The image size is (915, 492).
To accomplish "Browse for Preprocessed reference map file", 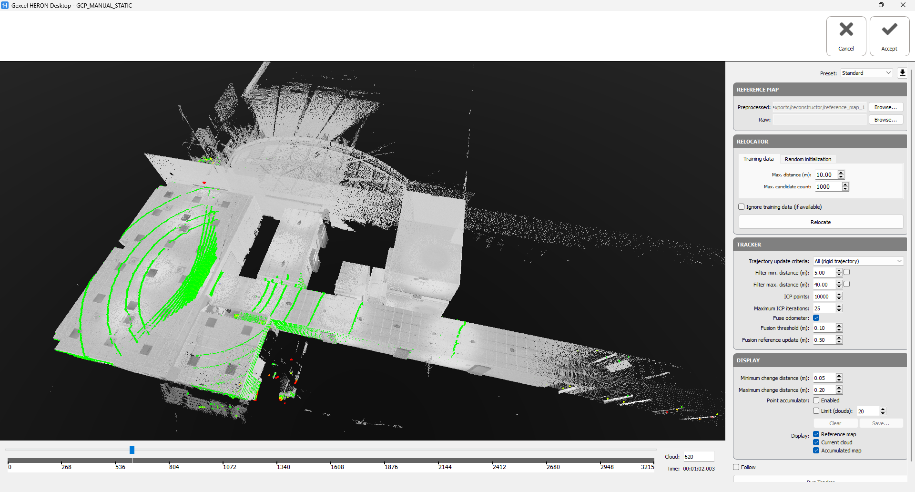I will coord(885,107).
